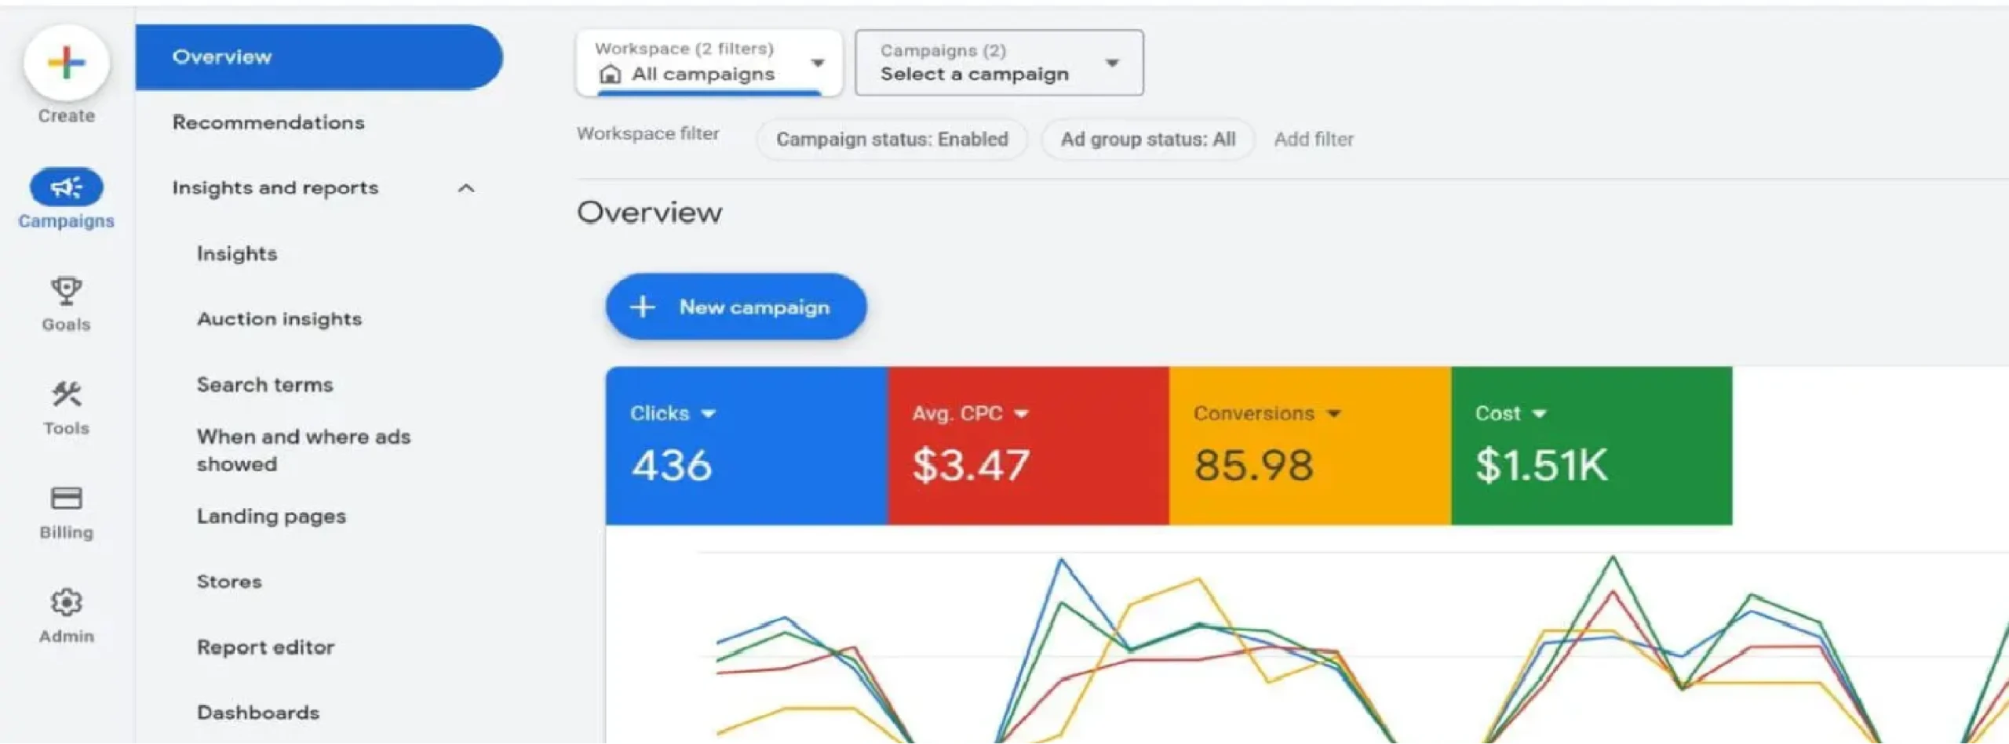2009x744 pixels.
Task: Open the Select a campaign dropdown
Action: click(1113, 64)
